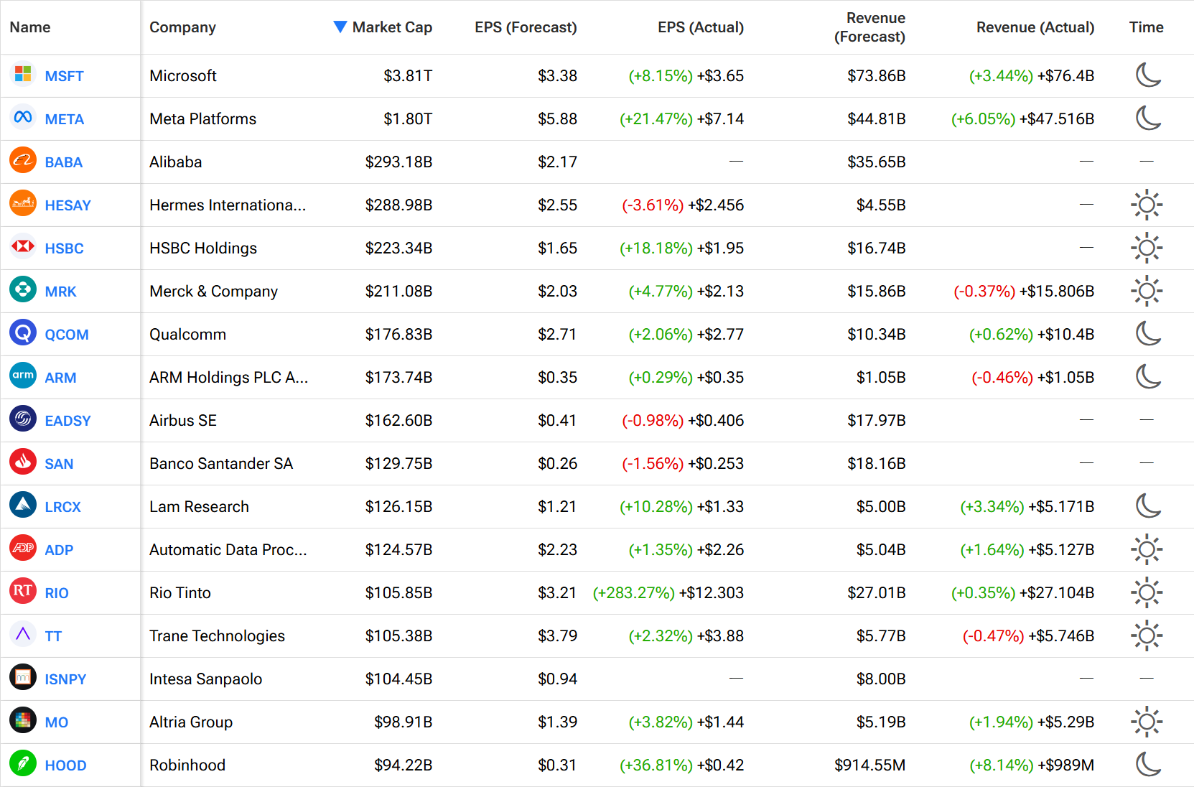
Task: Click the moon icon in Microsoft row
Action: tap(1147, 75)
